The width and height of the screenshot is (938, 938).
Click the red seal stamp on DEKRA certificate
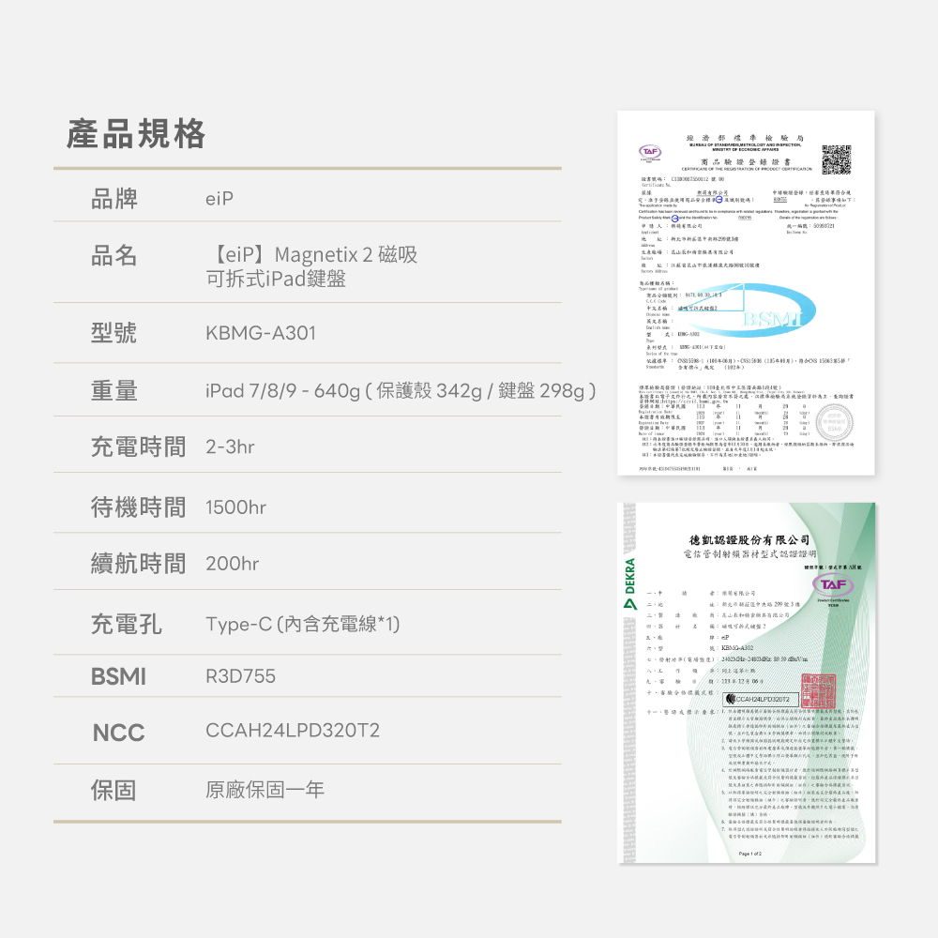(818, 690)
